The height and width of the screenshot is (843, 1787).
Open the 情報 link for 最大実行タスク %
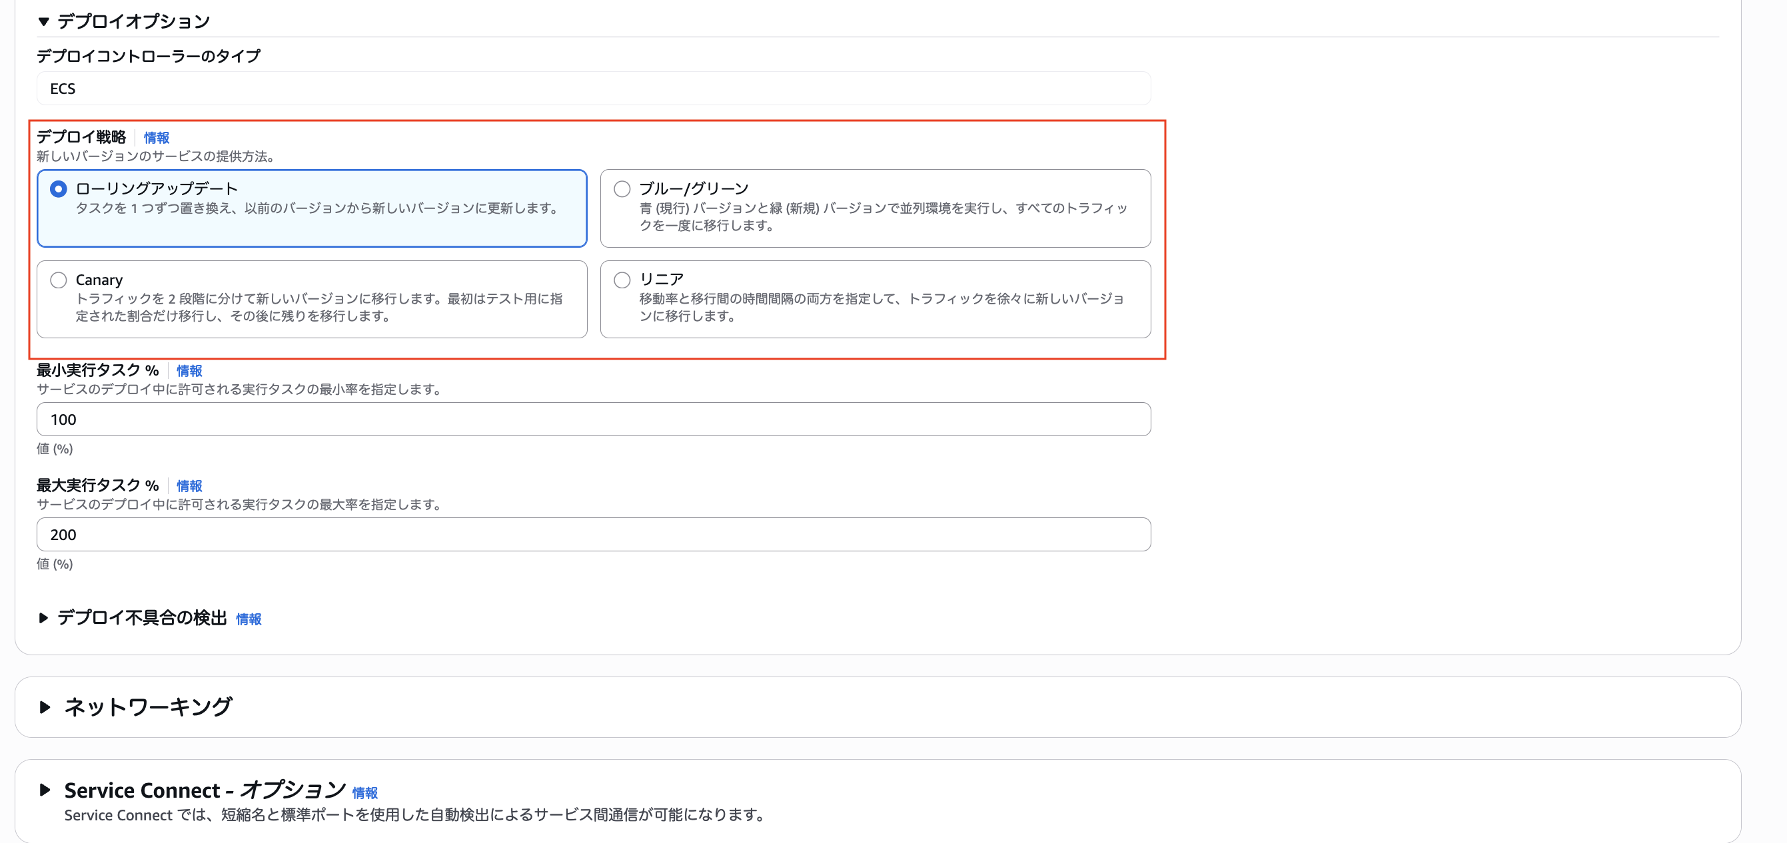[189, 485]
